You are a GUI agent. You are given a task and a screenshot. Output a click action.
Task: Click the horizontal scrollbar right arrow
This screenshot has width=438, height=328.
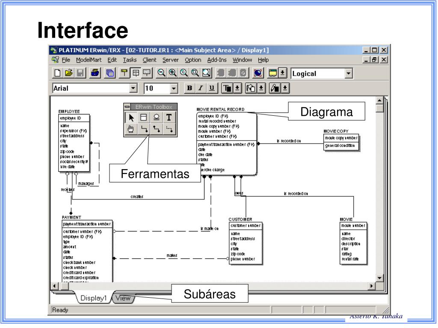click(x=371, y=286)
